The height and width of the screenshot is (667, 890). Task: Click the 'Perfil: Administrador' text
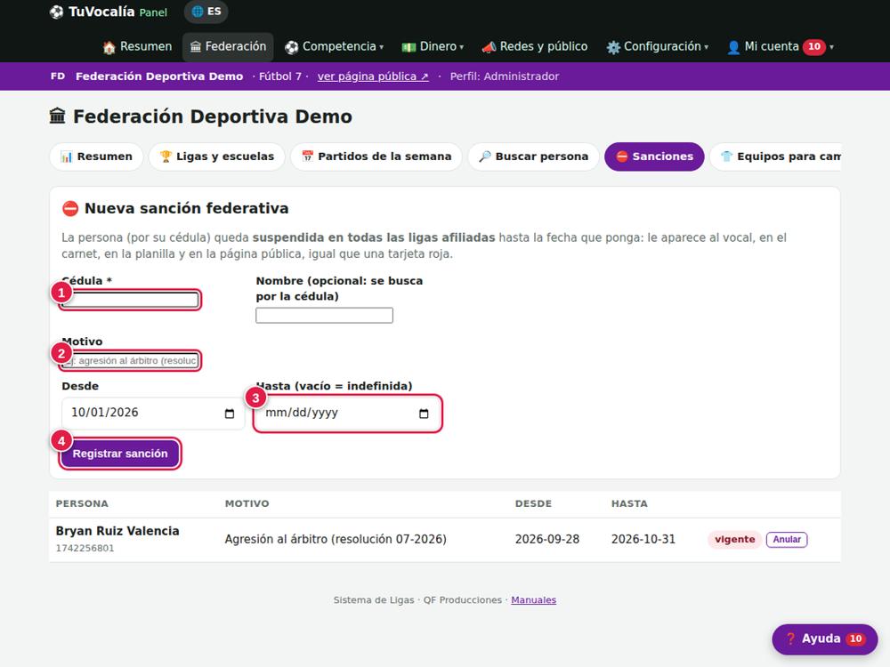click(504, 76)
